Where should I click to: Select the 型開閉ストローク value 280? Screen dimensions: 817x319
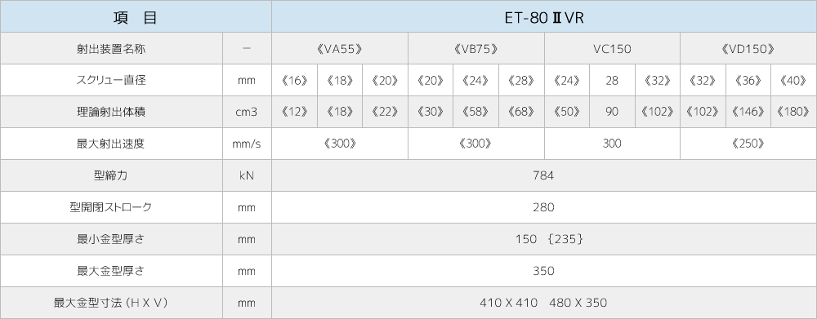tap(544, 207)
